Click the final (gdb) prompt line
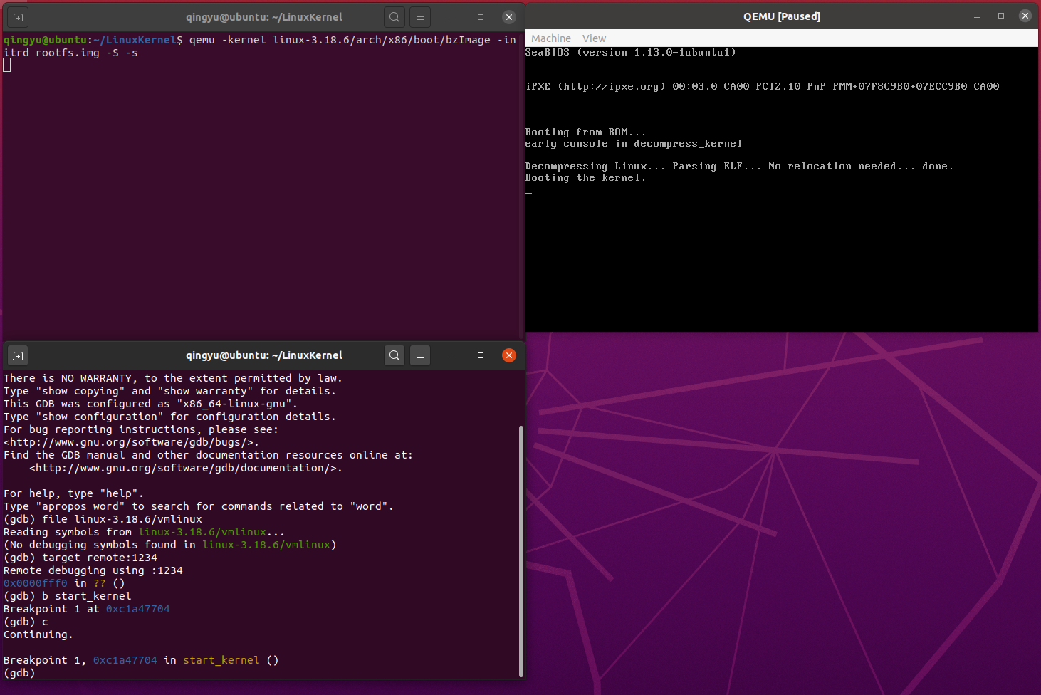Image resolution: width=1041 pixels, height=695 pixels. point(19,673)
